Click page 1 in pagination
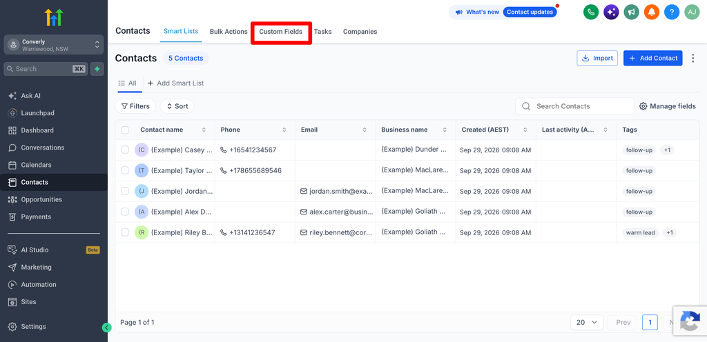This screenshot has height=342, width=707. coord(650,322)
